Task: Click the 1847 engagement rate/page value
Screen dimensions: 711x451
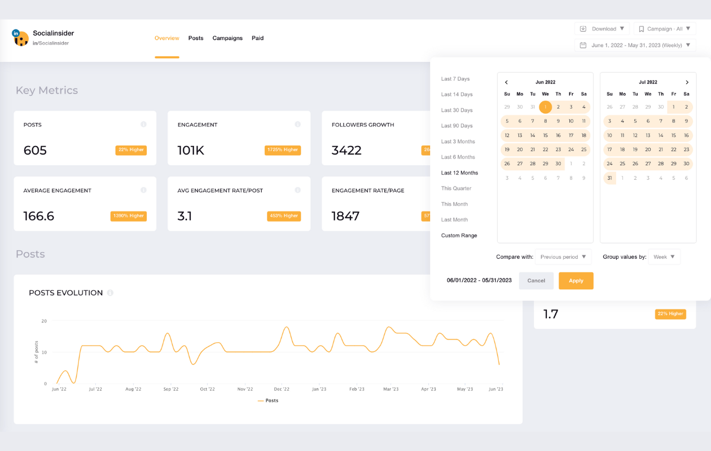Action: pyautogui.click(x=345, y=216)
